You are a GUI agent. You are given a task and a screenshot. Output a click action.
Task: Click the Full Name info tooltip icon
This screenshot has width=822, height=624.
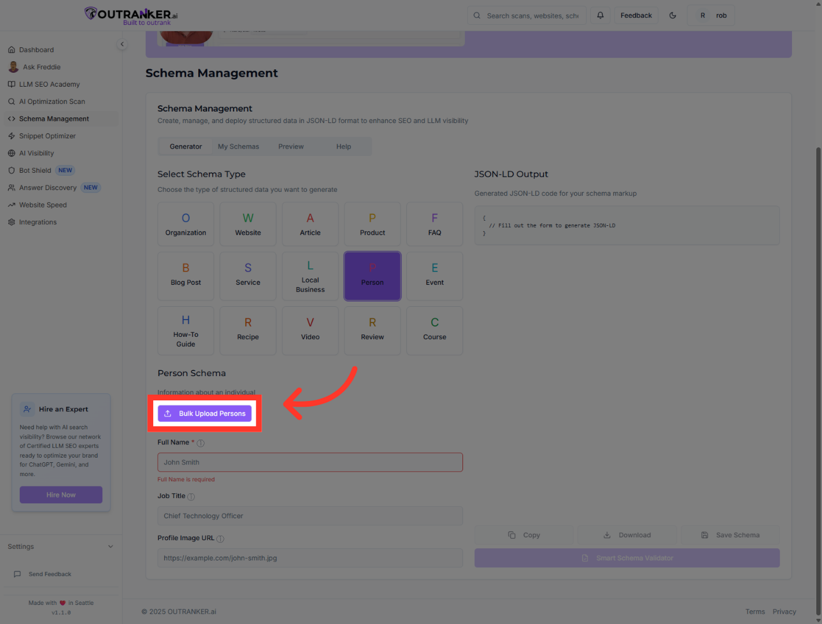[201, 443]
